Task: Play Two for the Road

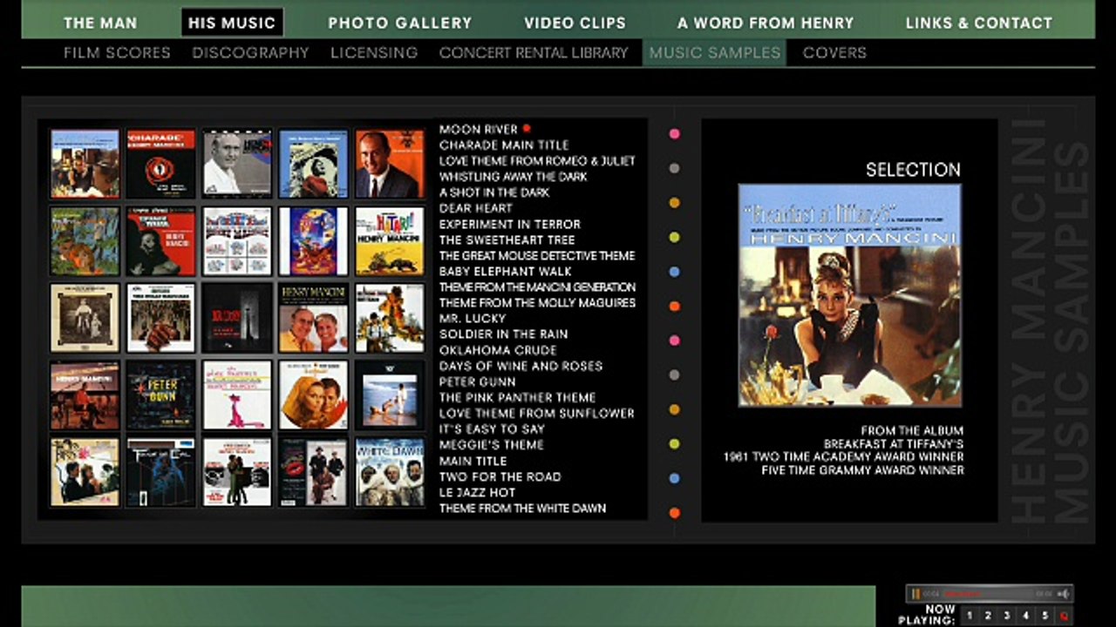Action: pos(500,476)
